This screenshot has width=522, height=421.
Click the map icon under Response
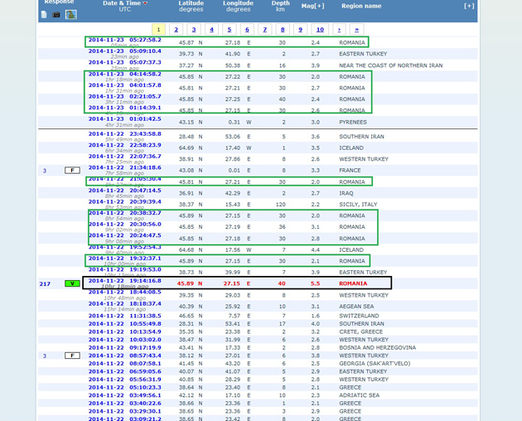(x=70, y=14)
